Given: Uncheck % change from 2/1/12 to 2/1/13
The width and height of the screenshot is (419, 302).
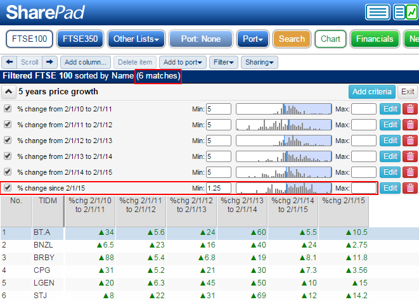Looking at the screenshot, I should (x=8, y=140).
